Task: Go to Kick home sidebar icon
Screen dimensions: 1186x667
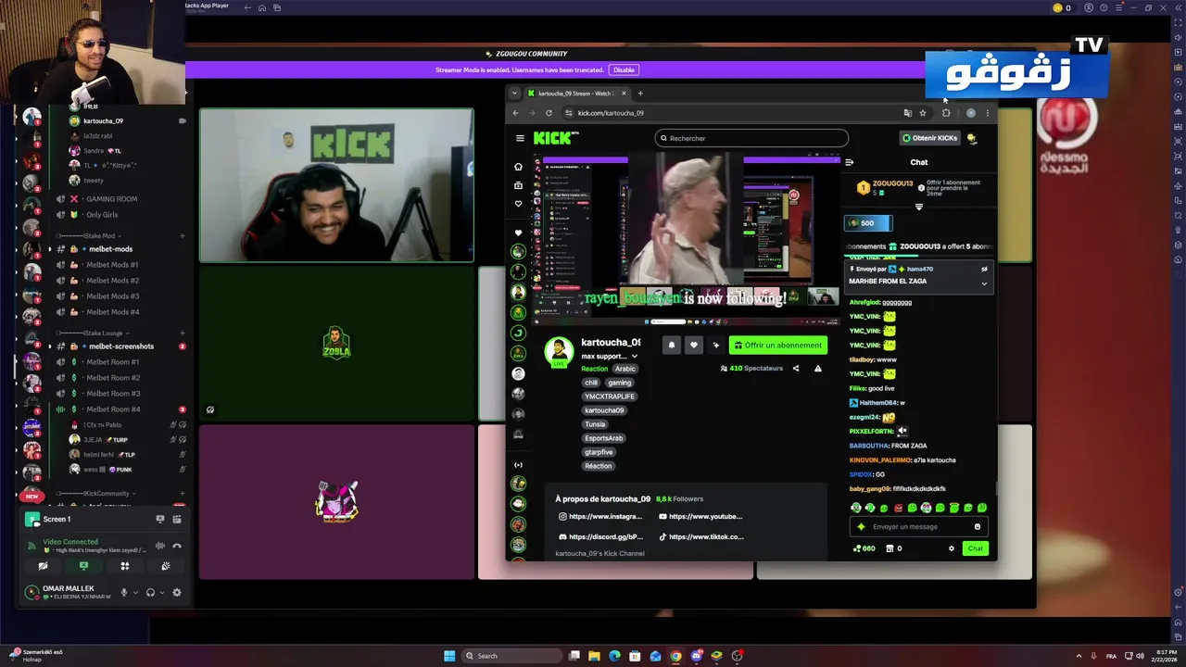Action: tap(518, 167)
